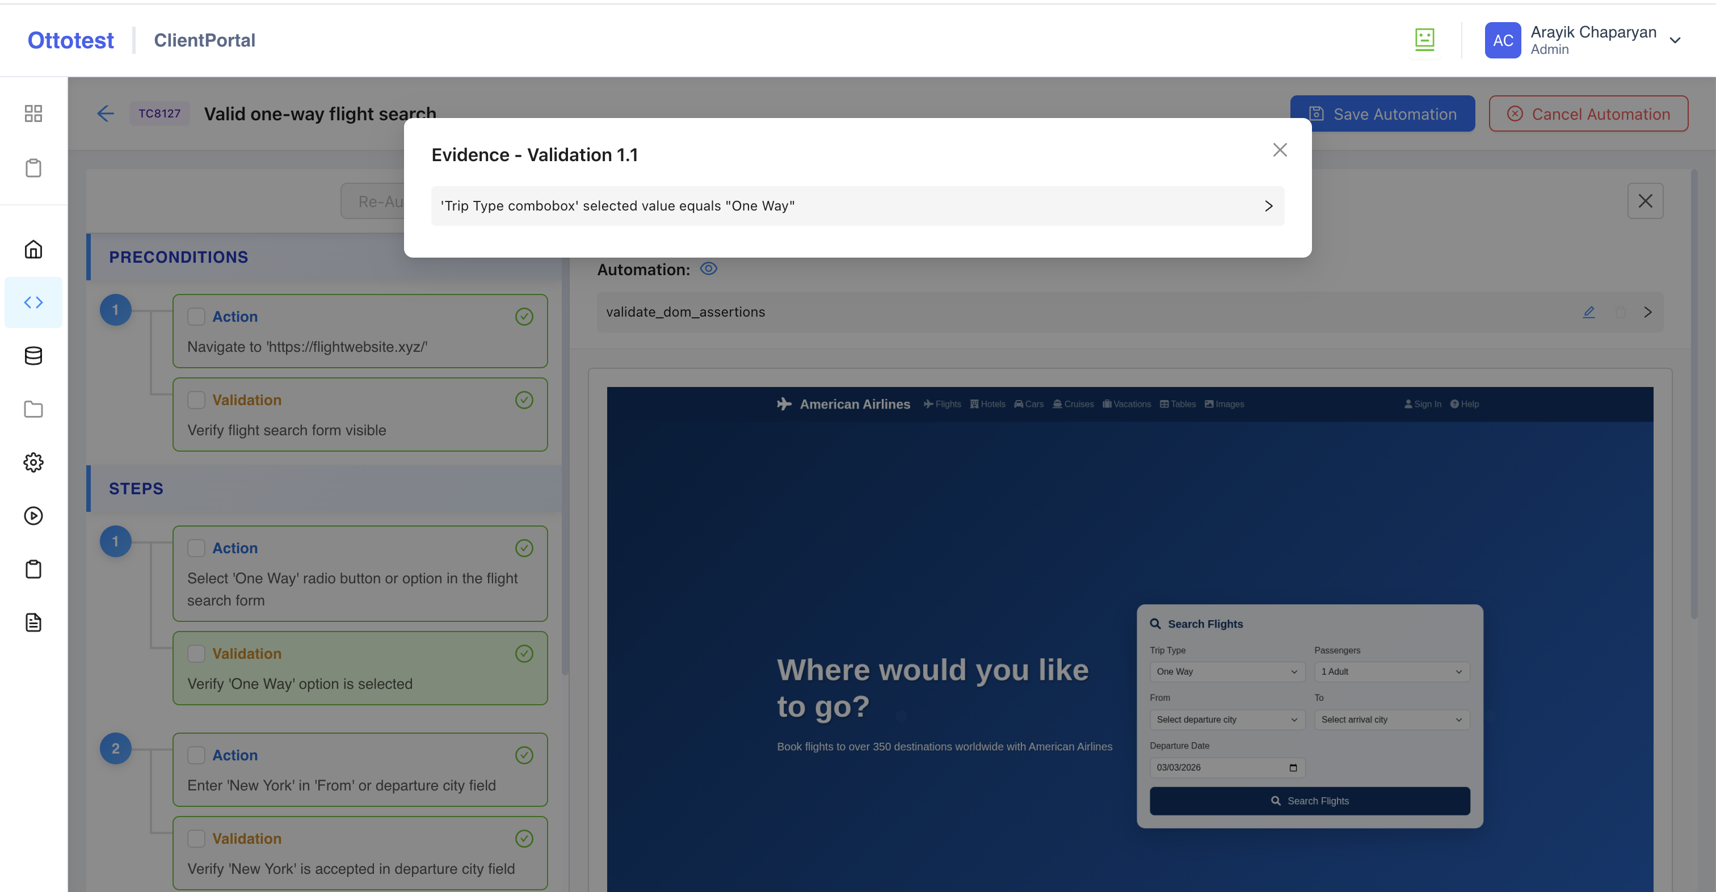This screenshot has width=1716, height=892.
Task: Check the 'Enter New York' Action checkbox
Action: (x=196, y=755)
